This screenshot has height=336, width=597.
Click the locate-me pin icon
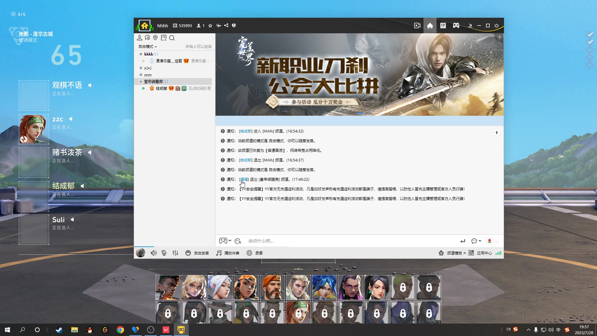(x=155, y=38)
